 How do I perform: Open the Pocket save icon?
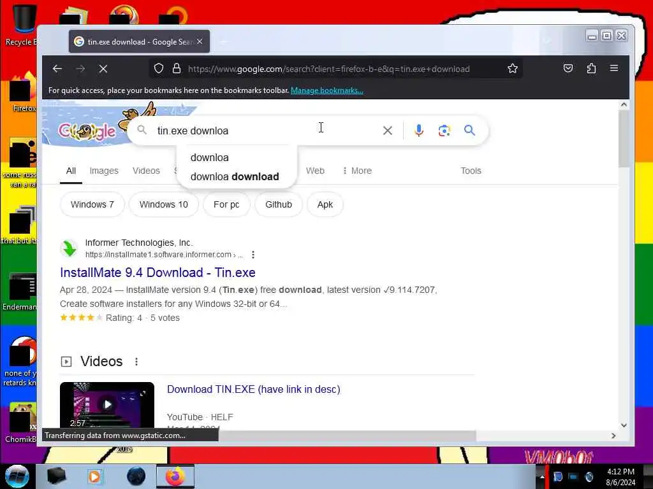click(x=568, y=69)
